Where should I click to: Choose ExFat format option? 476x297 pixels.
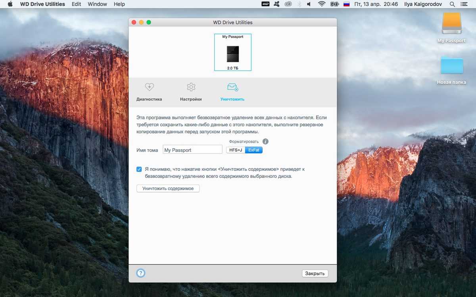[x=254, y=150]
